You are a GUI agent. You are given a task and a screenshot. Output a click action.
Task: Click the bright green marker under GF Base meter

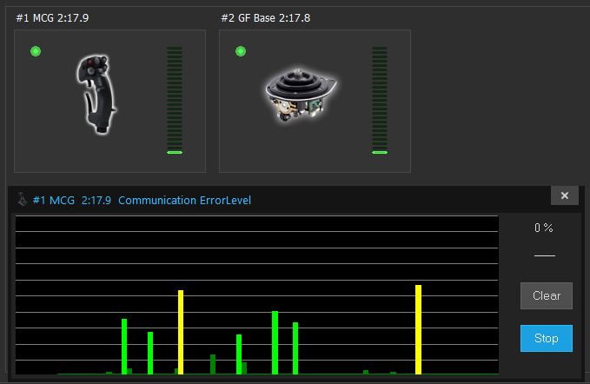pos(379,152)
